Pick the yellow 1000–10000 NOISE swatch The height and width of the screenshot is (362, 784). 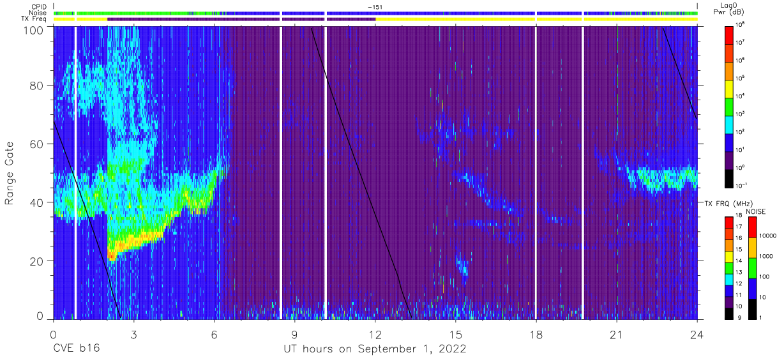click(751, 248)
